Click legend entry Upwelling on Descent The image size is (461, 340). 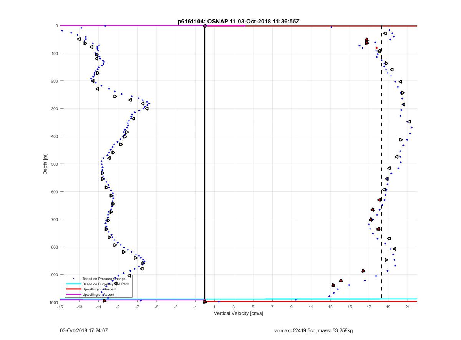click(99, 289)
